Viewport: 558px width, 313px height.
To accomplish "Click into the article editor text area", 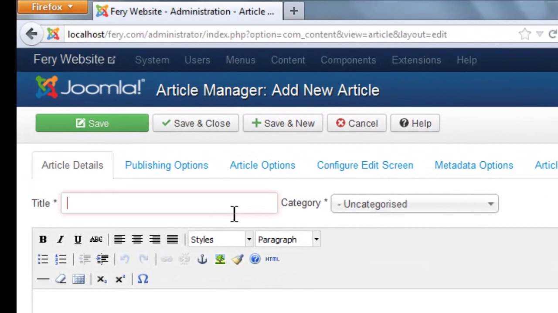I will pos(295,301).
